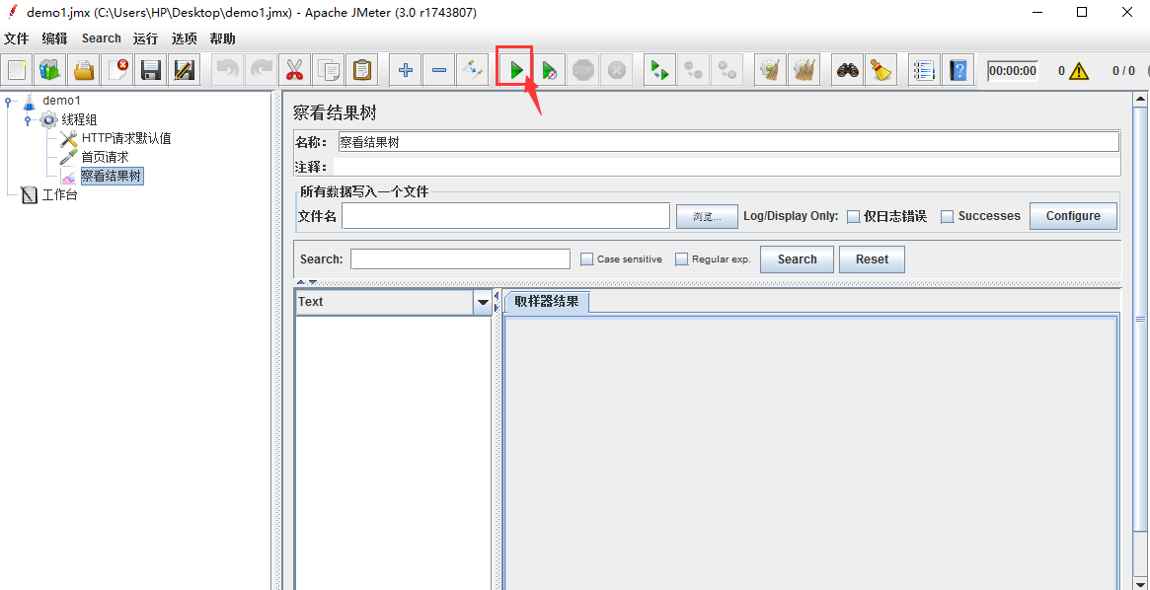Click the right panel scrollbar up arrow
Image resolution: width=1150 pixels, height=590 pixels.
point(1140,99)
